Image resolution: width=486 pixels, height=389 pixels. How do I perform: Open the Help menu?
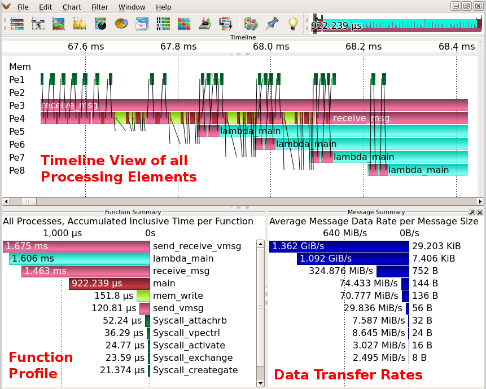pos(163,7)
